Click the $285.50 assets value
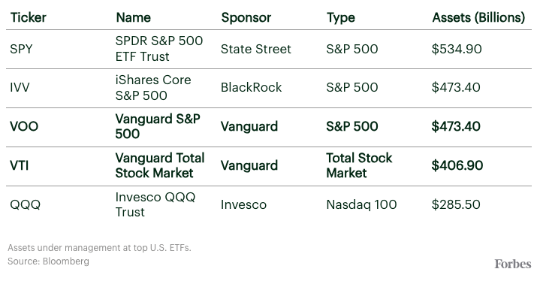The width and height of the screenshot is (540, 281). tap(456, 204)
